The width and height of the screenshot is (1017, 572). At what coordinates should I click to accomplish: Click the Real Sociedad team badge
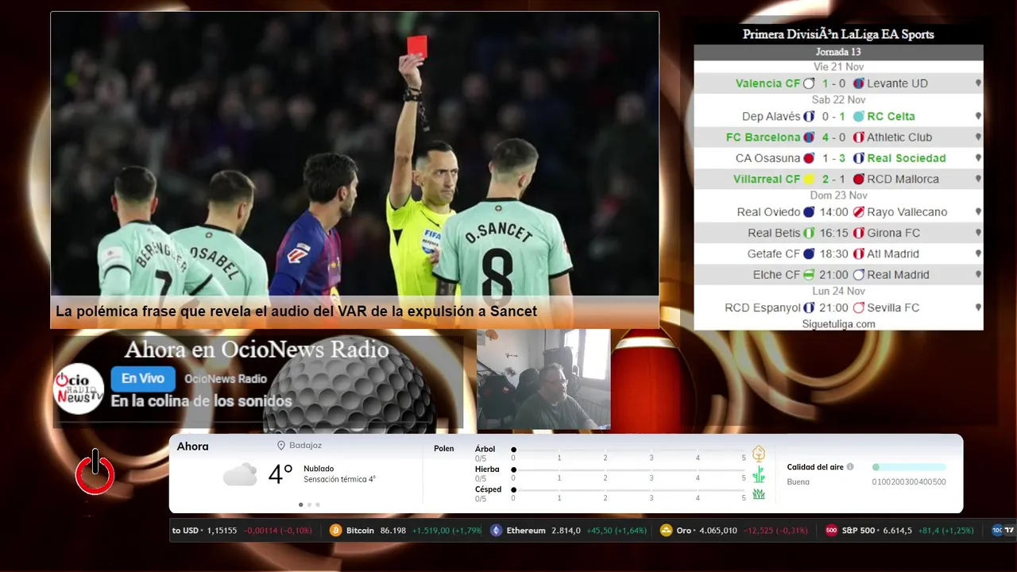coord(858,158)
